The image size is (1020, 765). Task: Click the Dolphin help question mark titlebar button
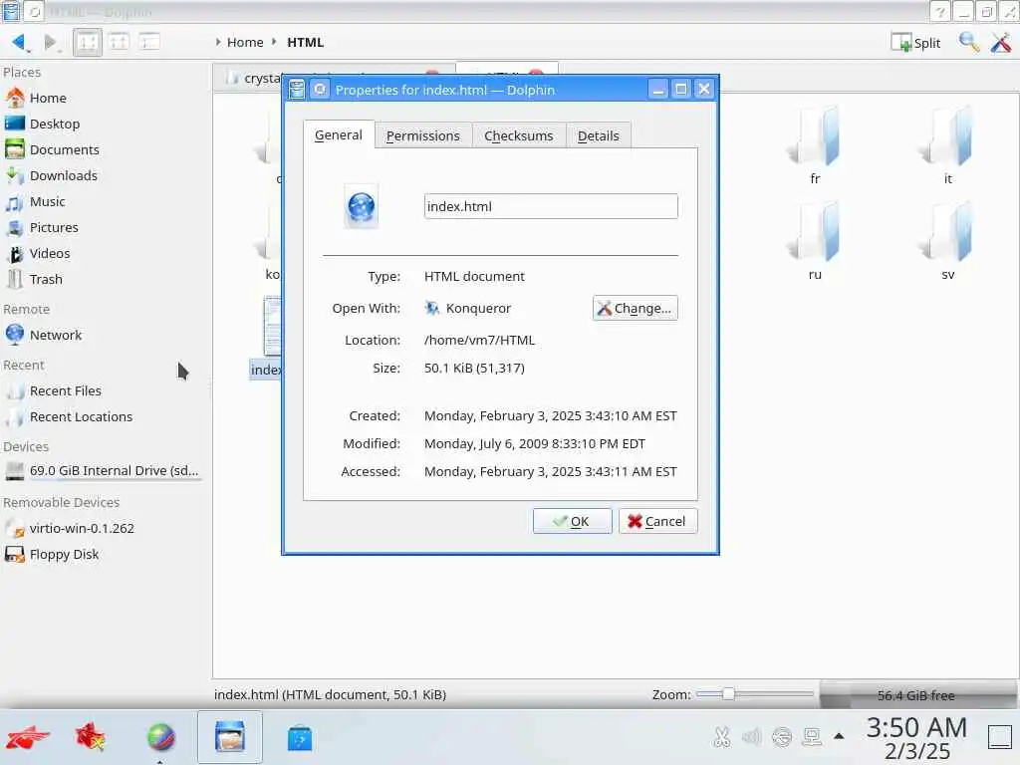coord(940,12)
